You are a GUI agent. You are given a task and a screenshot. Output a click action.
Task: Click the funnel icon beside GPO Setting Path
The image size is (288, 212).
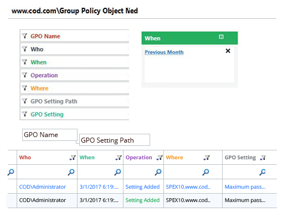coord(24,101)
